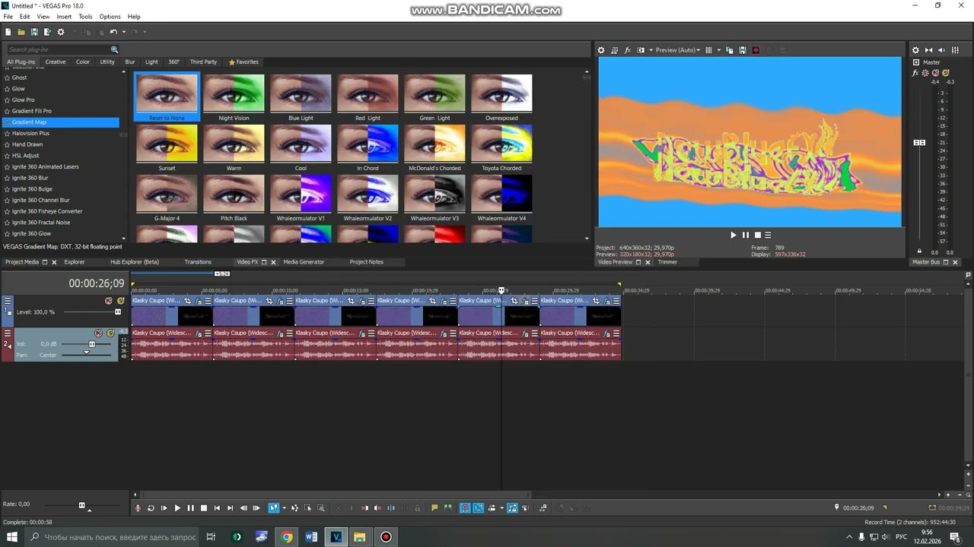The width and height of the screenshot is (974, 547).
Task: Open Mixing Console from Master Bus
Action: click(x=956, y=50)
